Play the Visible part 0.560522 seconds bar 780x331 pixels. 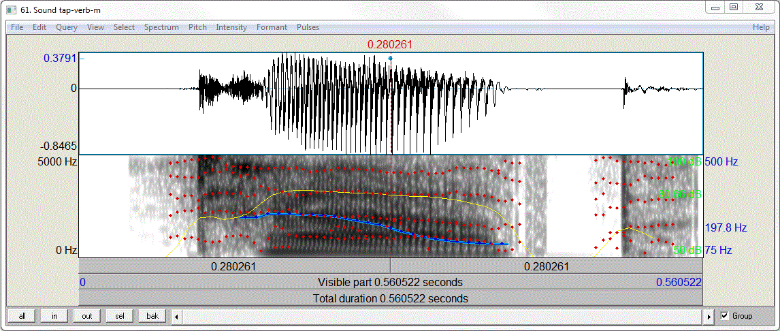(x=391, y=282)
